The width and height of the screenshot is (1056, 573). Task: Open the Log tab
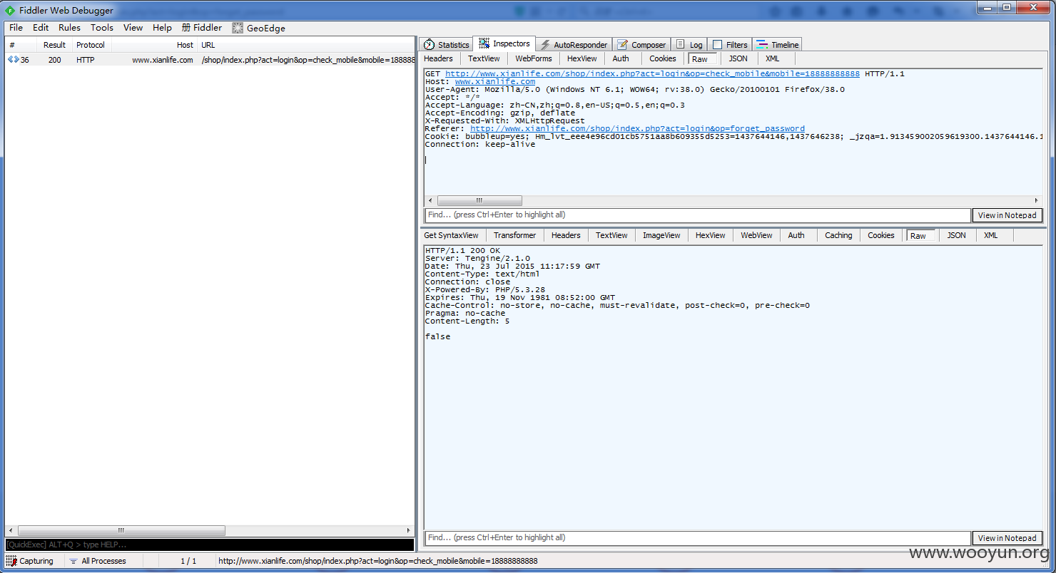pyautogui.click(x=690, y=44)
